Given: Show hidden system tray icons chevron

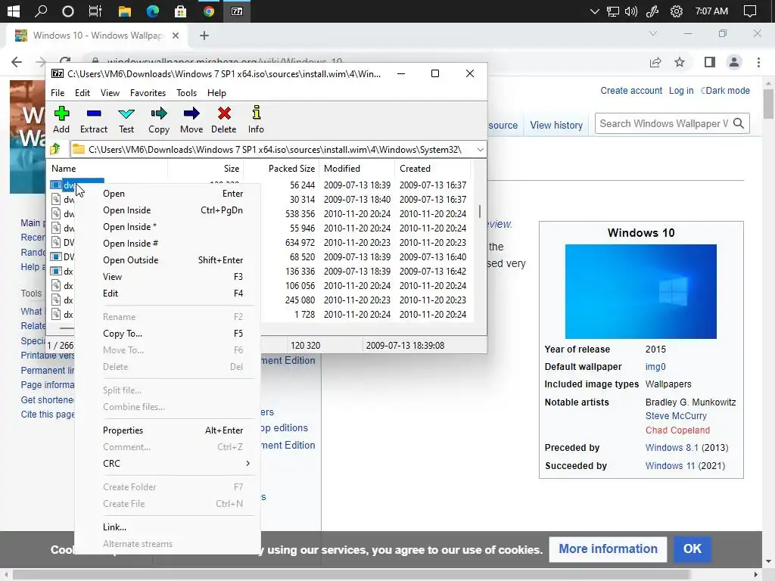Looking at the screenshot, I should [595, 11].
